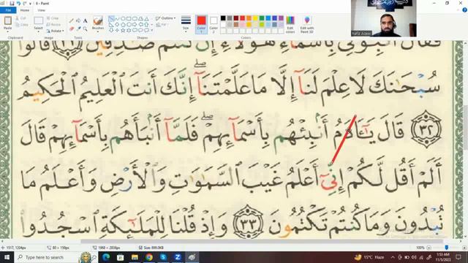Click the Crop button
The height and width of the screenshot is (263, 468).
(x=53, y=18)
